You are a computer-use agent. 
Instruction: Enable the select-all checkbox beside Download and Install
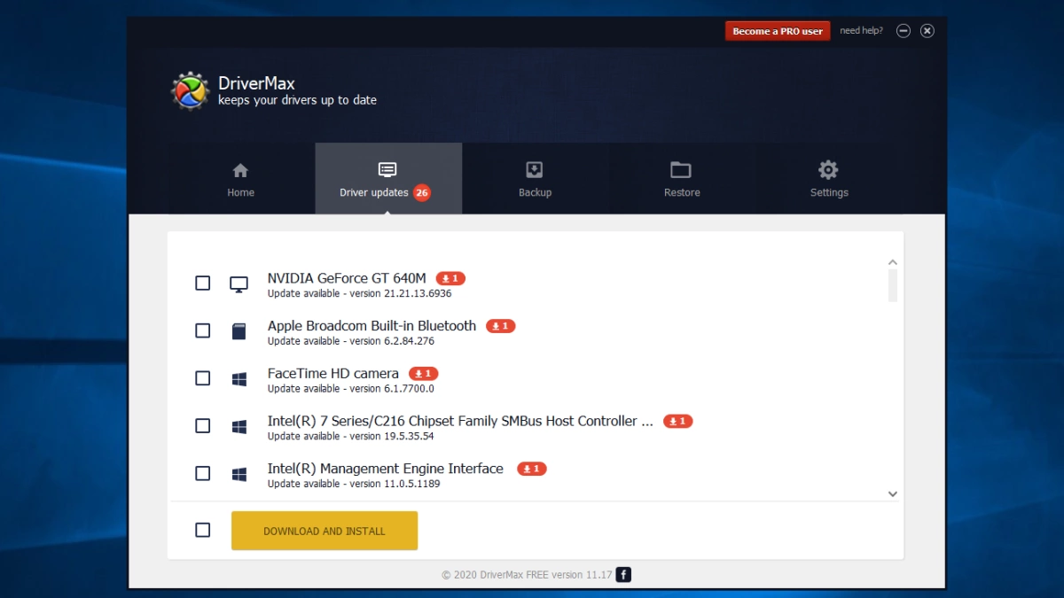click(x=203, y=530)
